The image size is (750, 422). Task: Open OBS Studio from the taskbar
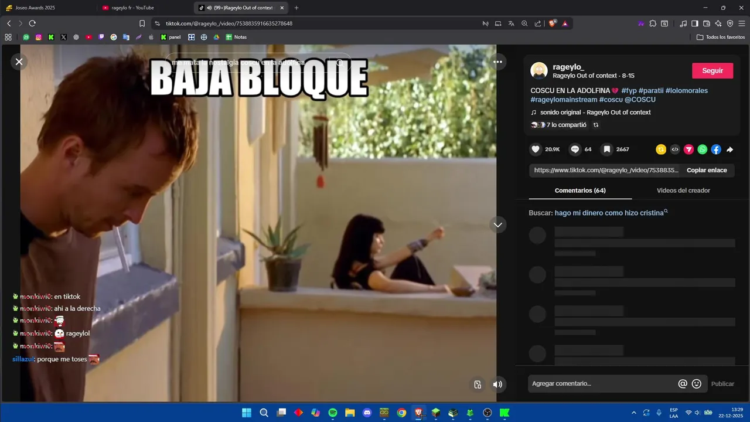coord(487,413)
